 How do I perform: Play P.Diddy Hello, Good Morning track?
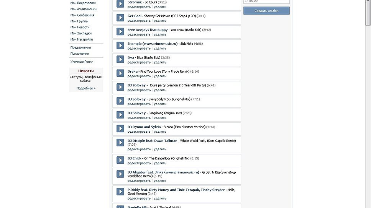120,194
